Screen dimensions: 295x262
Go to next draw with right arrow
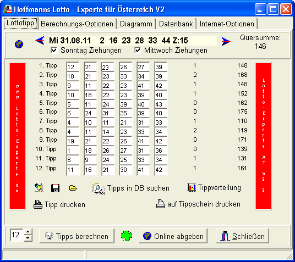tap(226, 41)
